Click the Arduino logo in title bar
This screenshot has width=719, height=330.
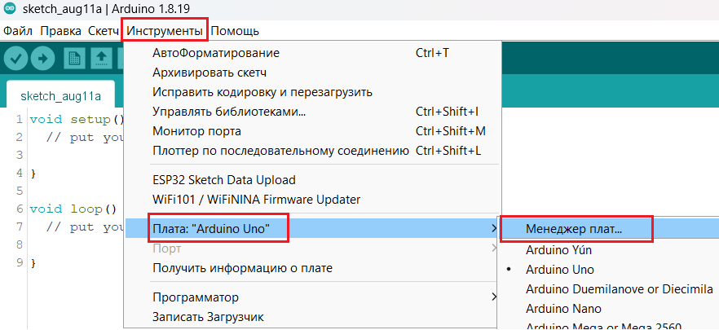9,8
